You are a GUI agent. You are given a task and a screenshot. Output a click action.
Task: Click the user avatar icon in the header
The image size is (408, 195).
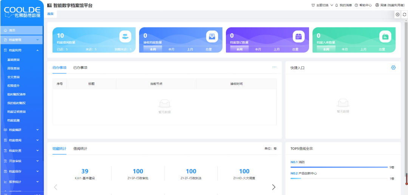coord(377,5)
